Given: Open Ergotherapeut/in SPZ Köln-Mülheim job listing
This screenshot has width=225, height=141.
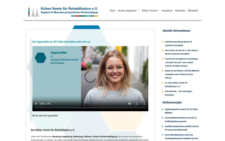Looking at the screenshot, I should click(181, 111).
